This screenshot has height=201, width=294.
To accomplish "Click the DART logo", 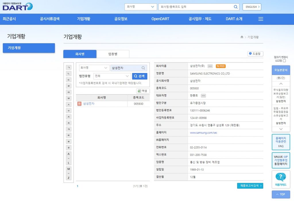I will click(18, 6).
